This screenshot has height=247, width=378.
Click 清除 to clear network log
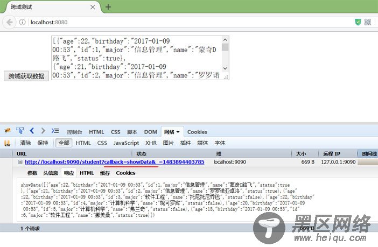pos(25,143)
